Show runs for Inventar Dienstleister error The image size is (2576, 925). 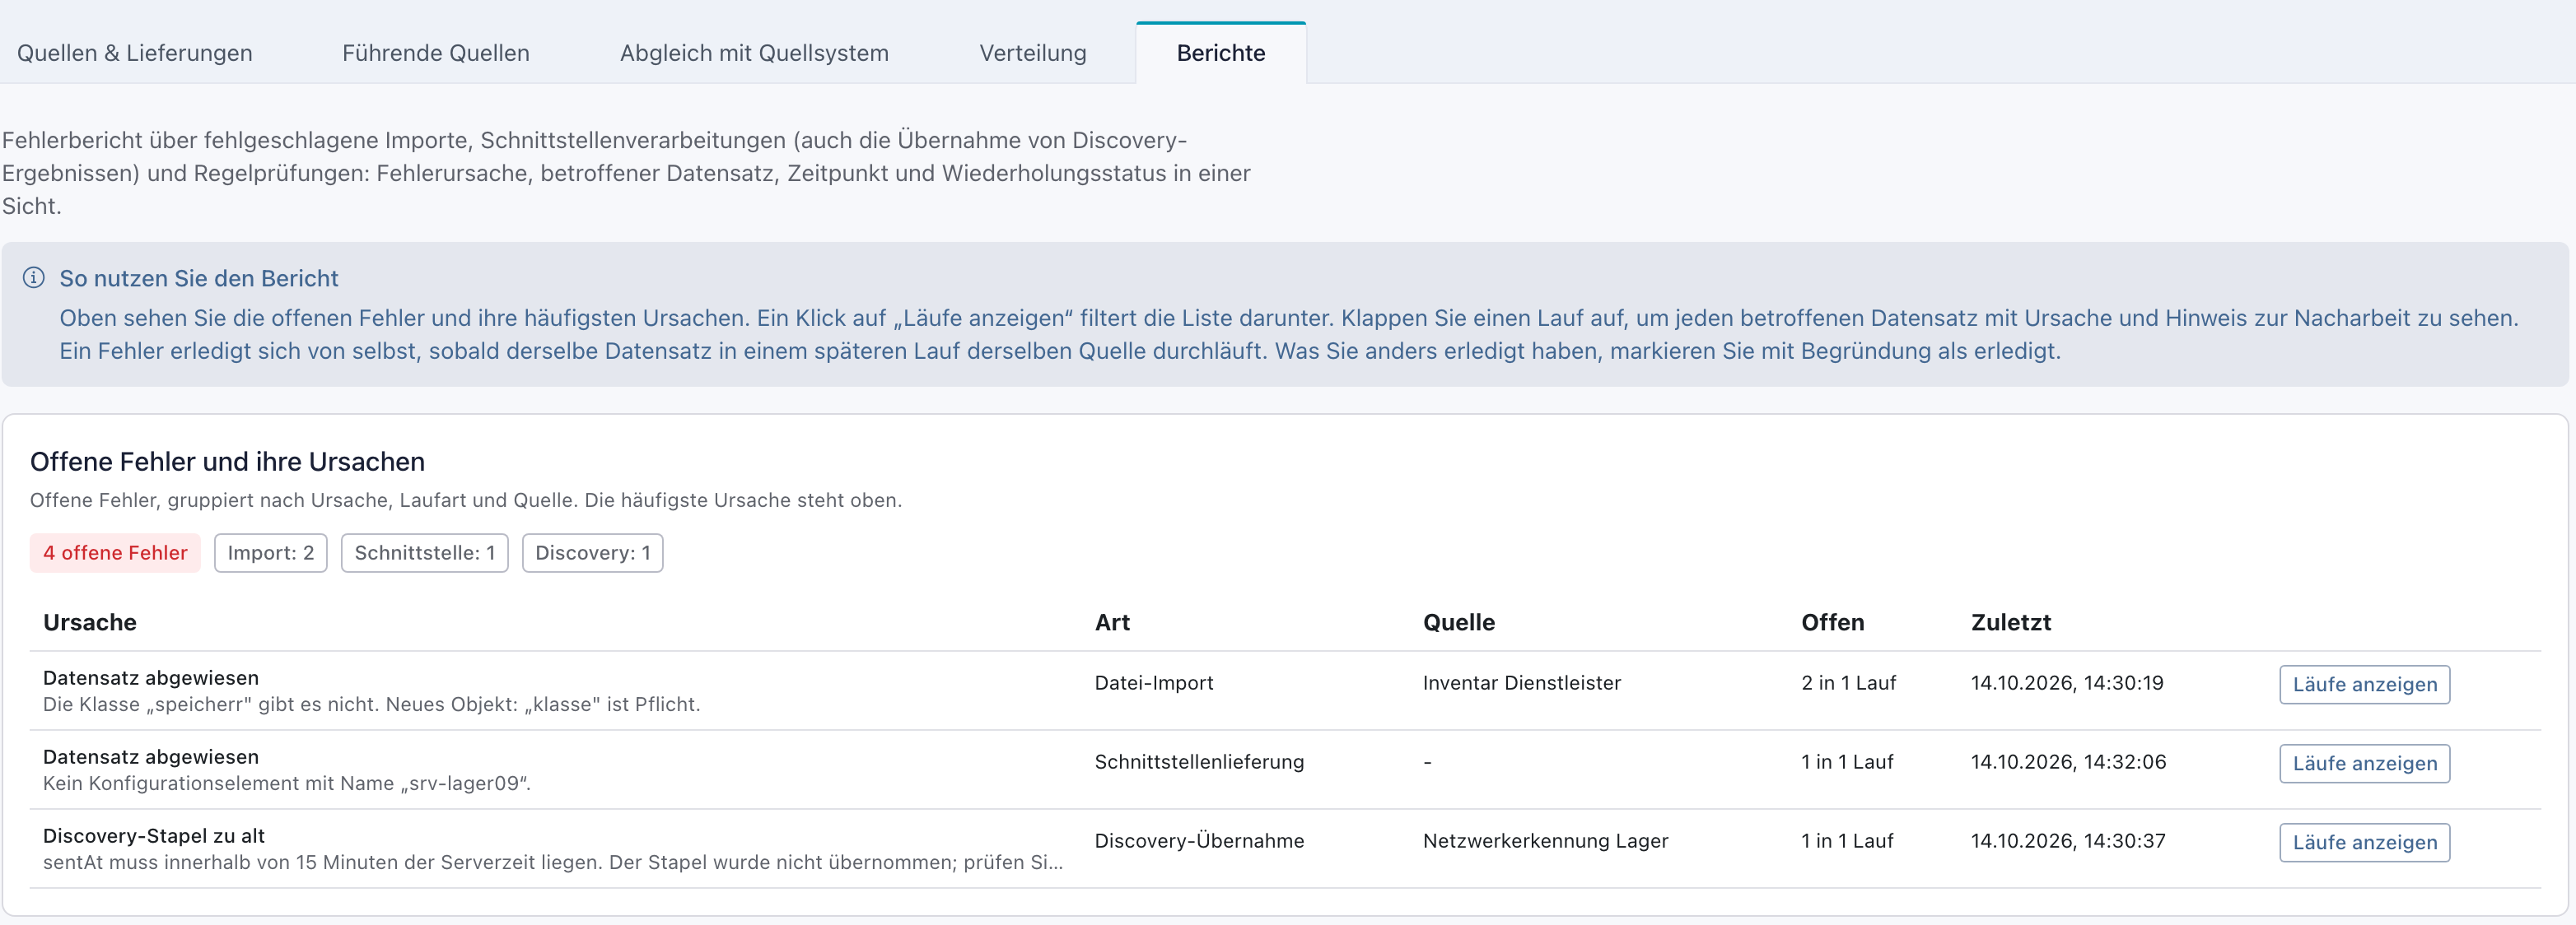coord(2364,684)
